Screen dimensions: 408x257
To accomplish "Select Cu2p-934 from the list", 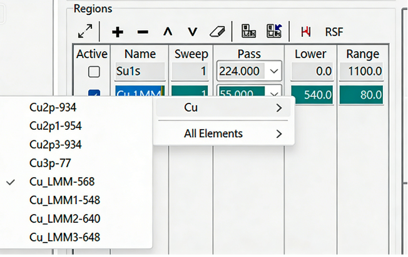I will click(x=53, y=107).
